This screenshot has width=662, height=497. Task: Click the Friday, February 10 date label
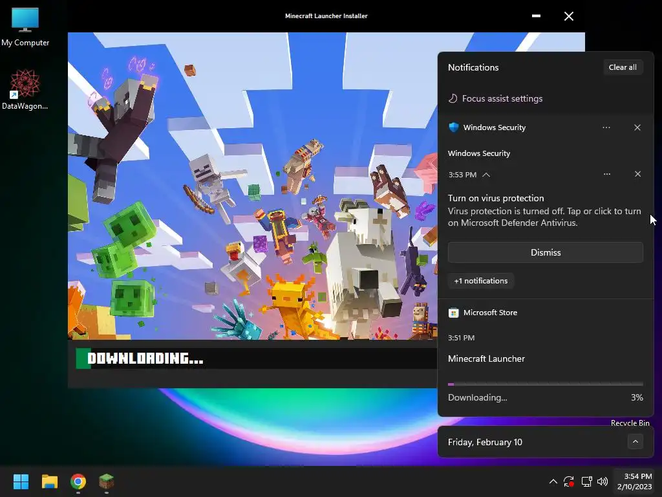(485, 442)
